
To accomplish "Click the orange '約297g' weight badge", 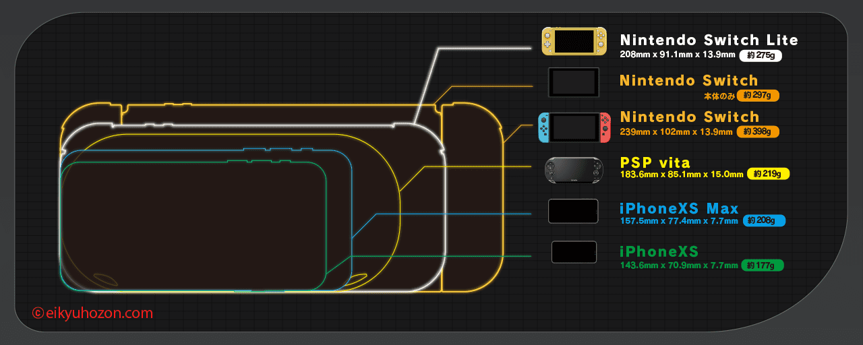I will tap(758, 96).
